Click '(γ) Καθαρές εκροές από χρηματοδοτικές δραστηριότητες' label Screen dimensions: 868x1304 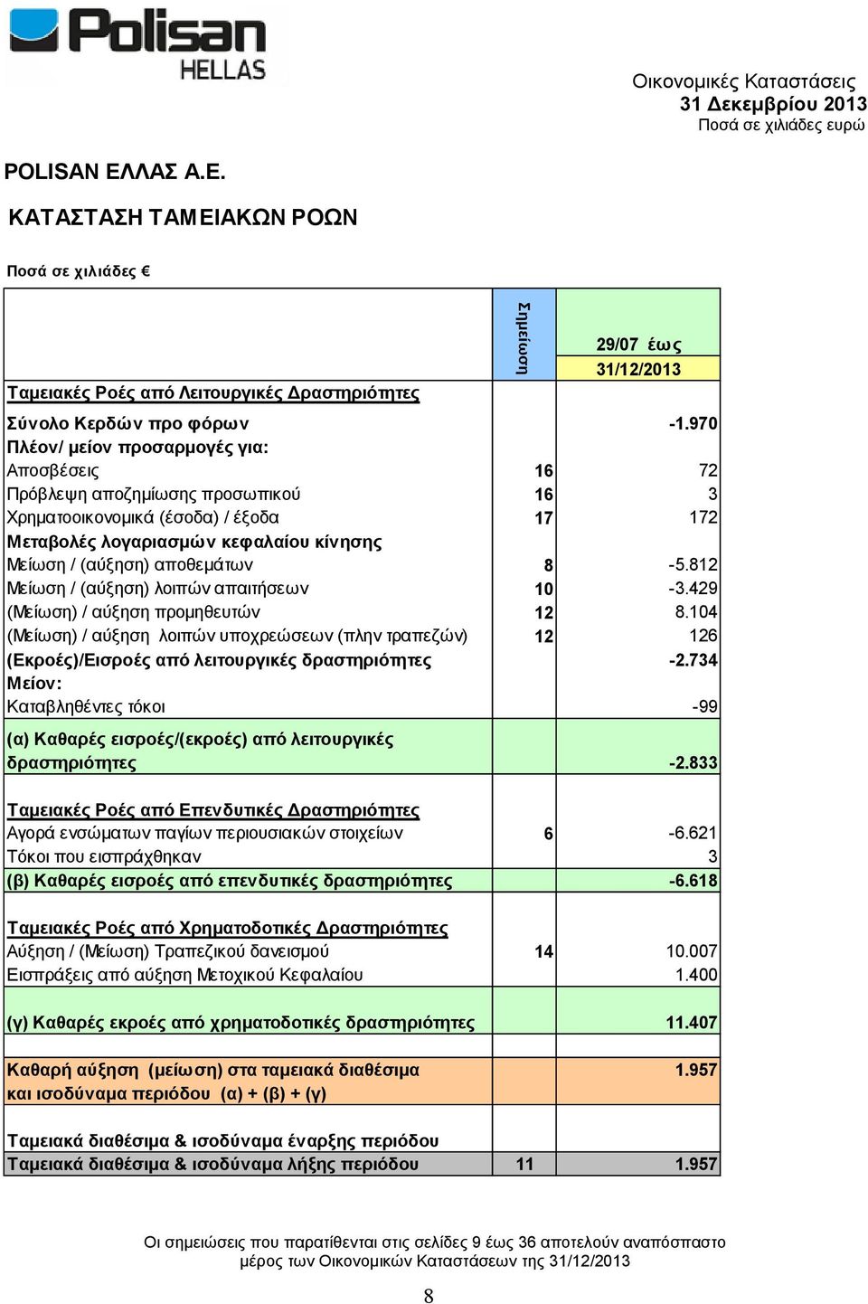point(241,1023)
